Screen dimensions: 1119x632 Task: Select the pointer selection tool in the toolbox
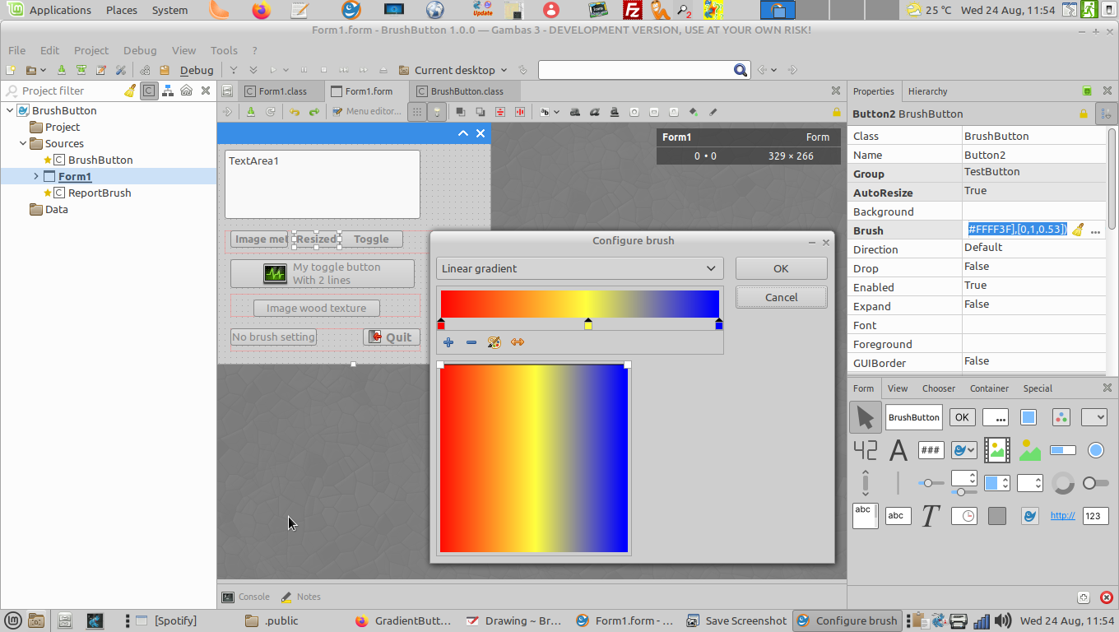pyautogui.click(x=865, y=417)
